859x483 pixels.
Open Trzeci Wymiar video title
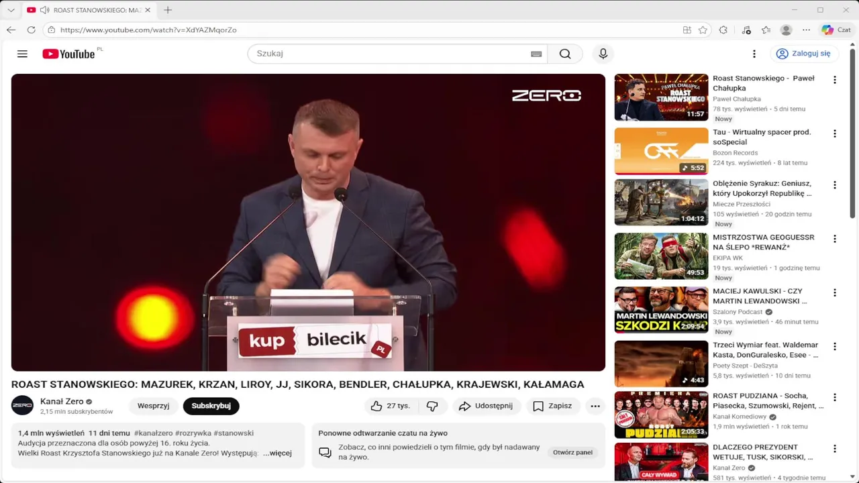coord(766,350)
